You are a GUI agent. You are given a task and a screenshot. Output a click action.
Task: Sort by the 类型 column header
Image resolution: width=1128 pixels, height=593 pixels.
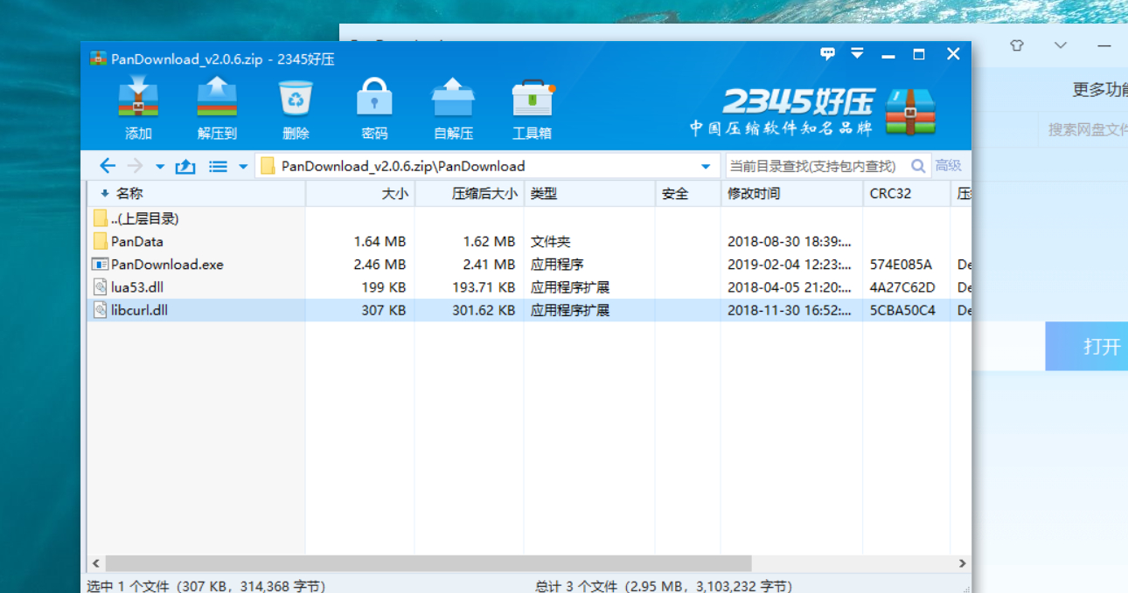589,194
